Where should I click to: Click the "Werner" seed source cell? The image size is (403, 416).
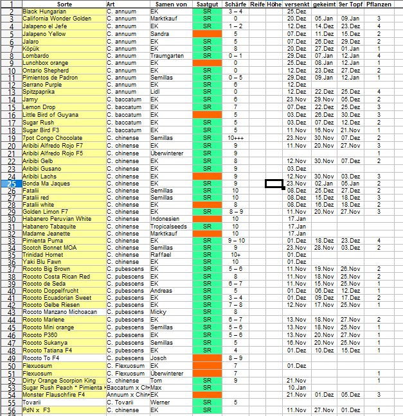point(170,402)
